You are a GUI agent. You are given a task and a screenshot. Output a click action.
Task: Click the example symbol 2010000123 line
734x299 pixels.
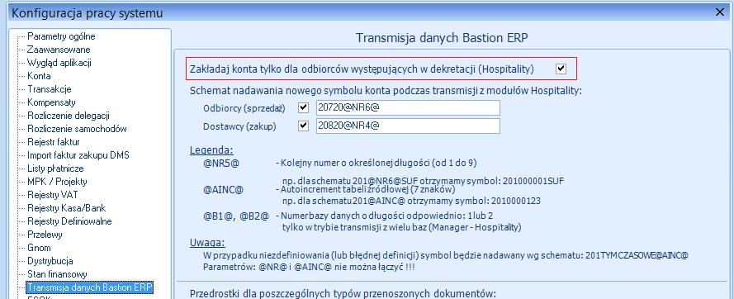click(411, 201)
